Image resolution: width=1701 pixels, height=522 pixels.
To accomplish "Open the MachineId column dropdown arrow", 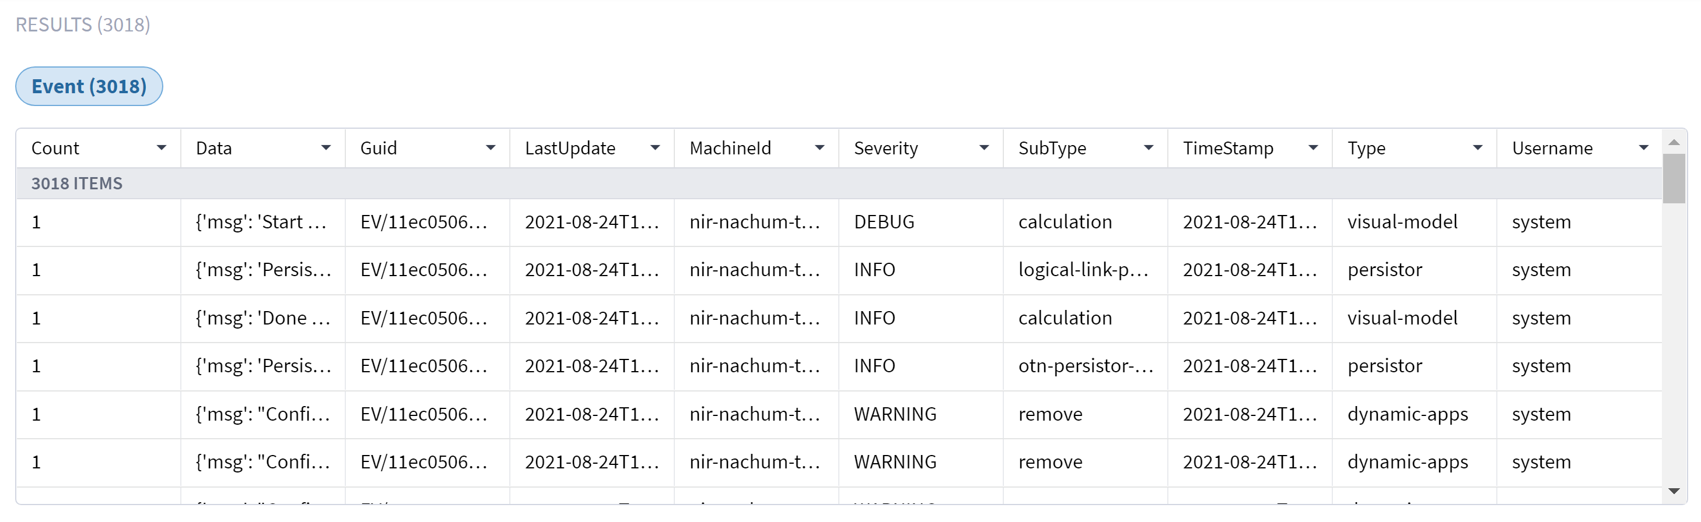I will pos(819,149).
